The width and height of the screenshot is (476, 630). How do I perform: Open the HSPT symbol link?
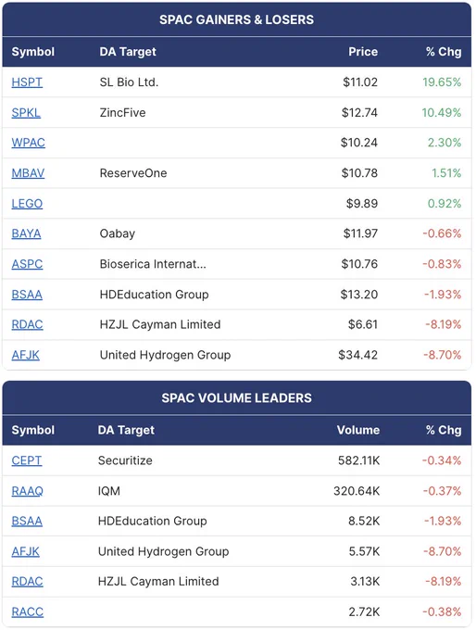[x=27, y=82]
